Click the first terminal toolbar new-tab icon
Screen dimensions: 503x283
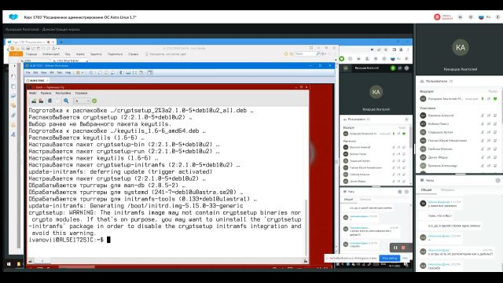click(x=34, y=101)
